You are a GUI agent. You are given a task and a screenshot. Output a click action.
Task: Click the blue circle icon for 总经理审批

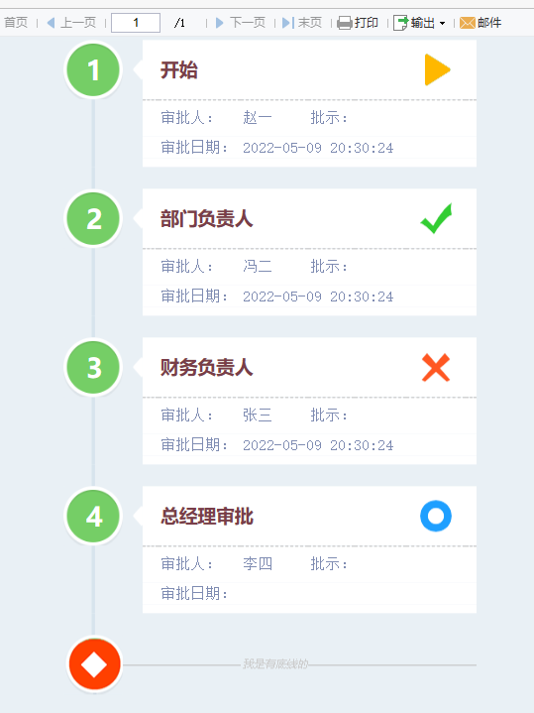coord(436,516)
